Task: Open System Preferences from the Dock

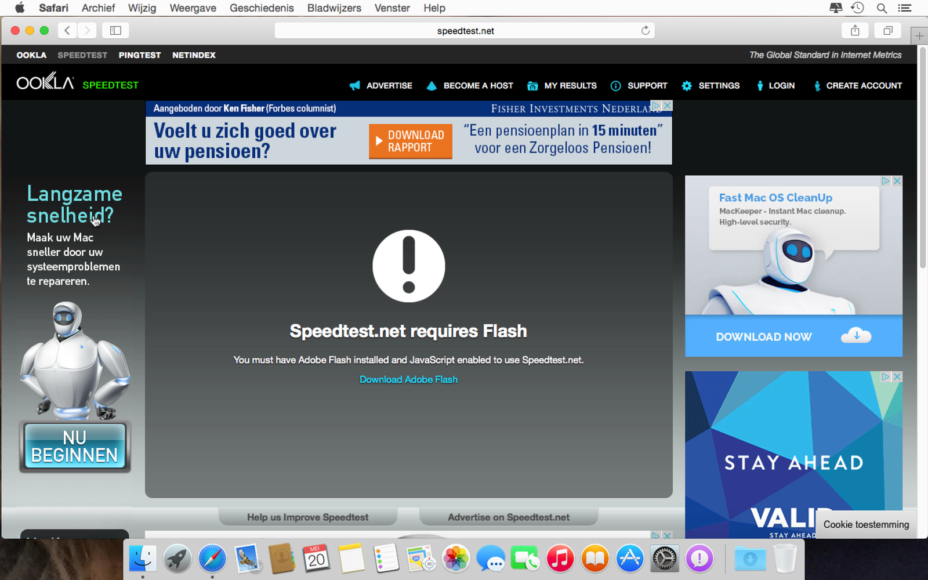Action: [x=665, y=559]
